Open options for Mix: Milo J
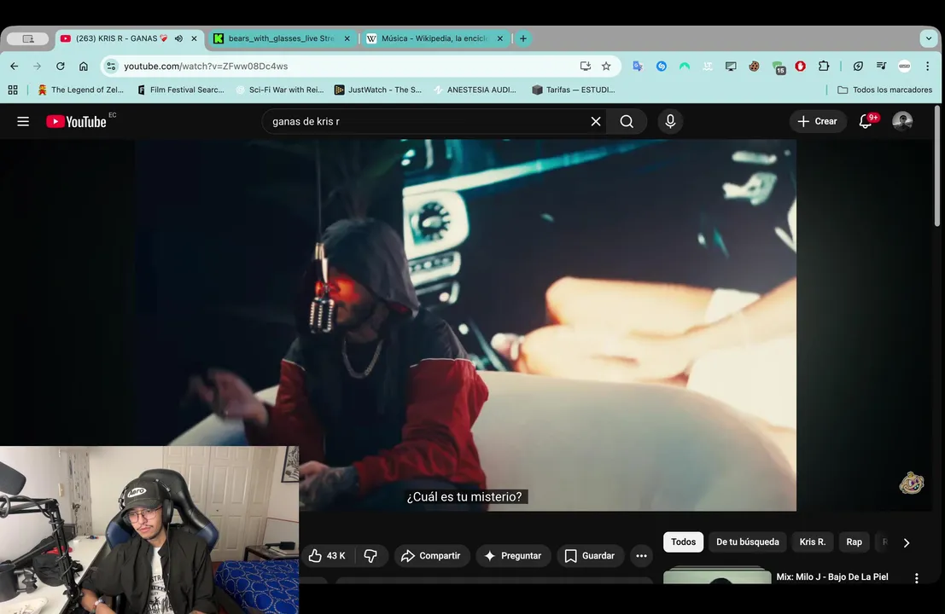 pyautogui.click(x=917, y=578)
